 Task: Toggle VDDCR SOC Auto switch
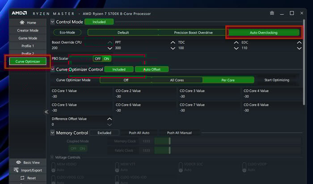point(181,167)
